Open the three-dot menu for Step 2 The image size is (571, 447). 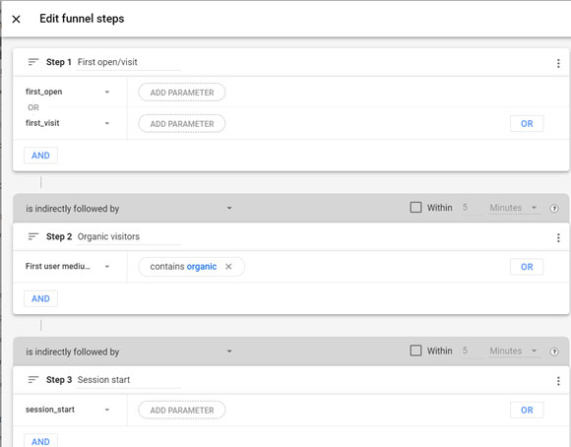tap(558, 238)
